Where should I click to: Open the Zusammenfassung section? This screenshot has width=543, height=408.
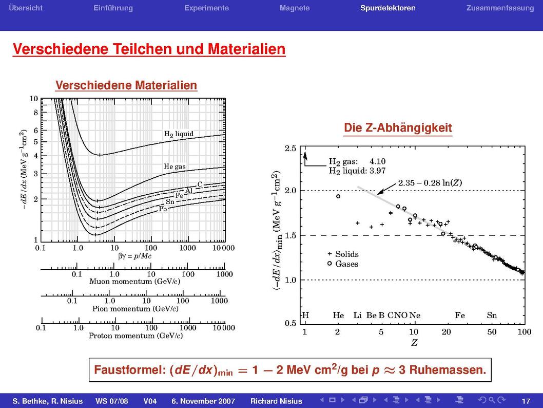click(500, 8)
